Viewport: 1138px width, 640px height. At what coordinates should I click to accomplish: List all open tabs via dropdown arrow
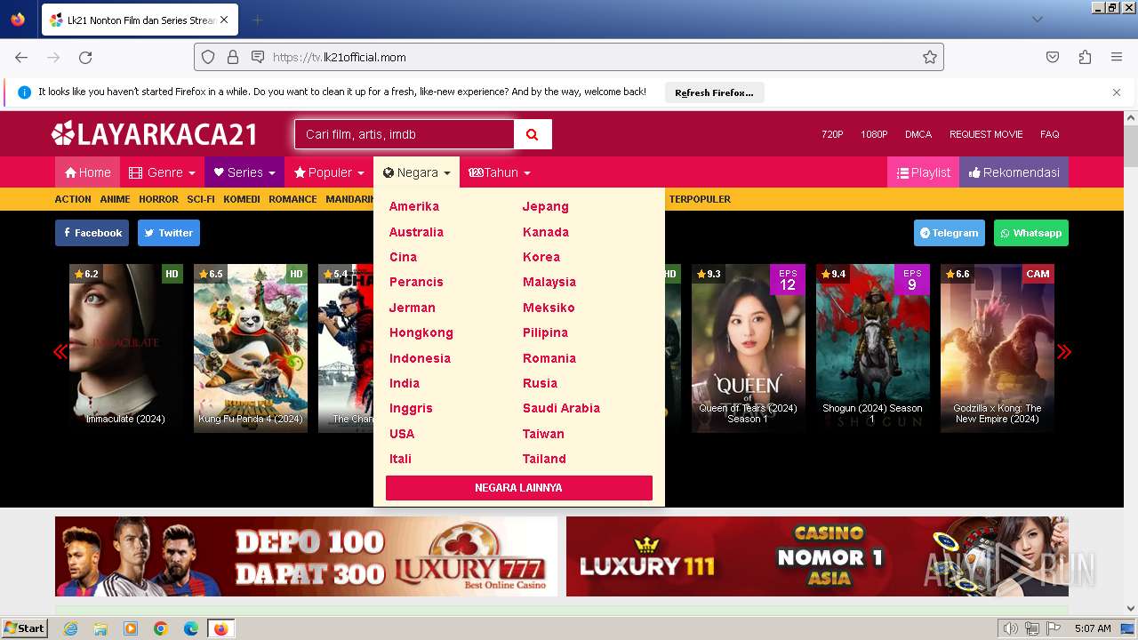click(x=1037, y=20)
